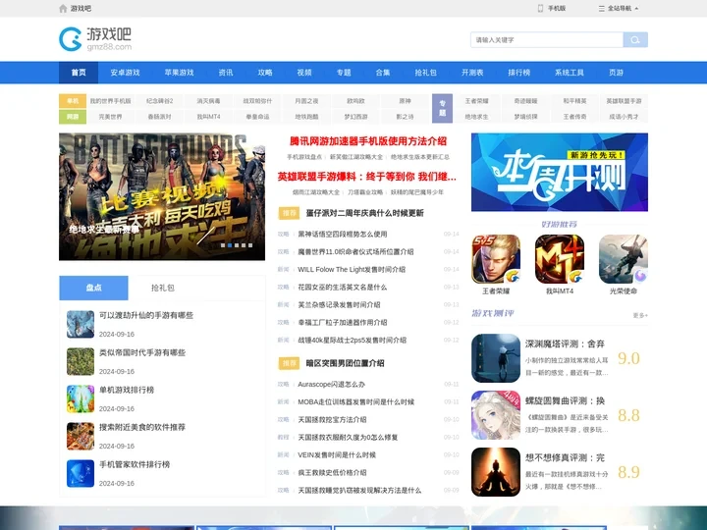
Task: Open article WILL Folow The Light发售时间介绍
Action: (352, 270)
